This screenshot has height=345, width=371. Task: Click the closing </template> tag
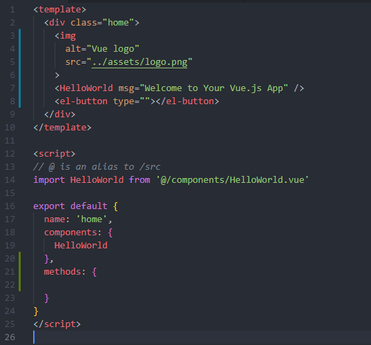pyautogui.click(x=62, y=128)
